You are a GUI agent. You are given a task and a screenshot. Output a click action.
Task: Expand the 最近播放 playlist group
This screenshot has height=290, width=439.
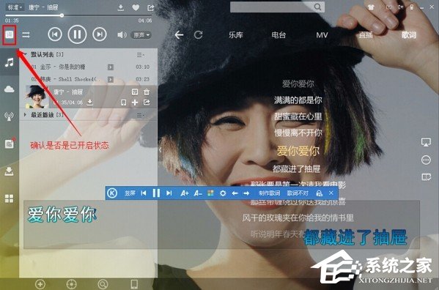pos(25,115)
